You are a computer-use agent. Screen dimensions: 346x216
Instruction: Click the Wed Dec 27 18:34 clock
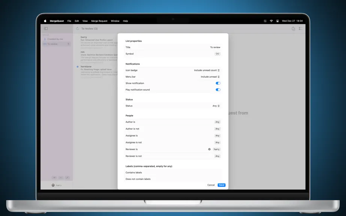pos(292,21)
